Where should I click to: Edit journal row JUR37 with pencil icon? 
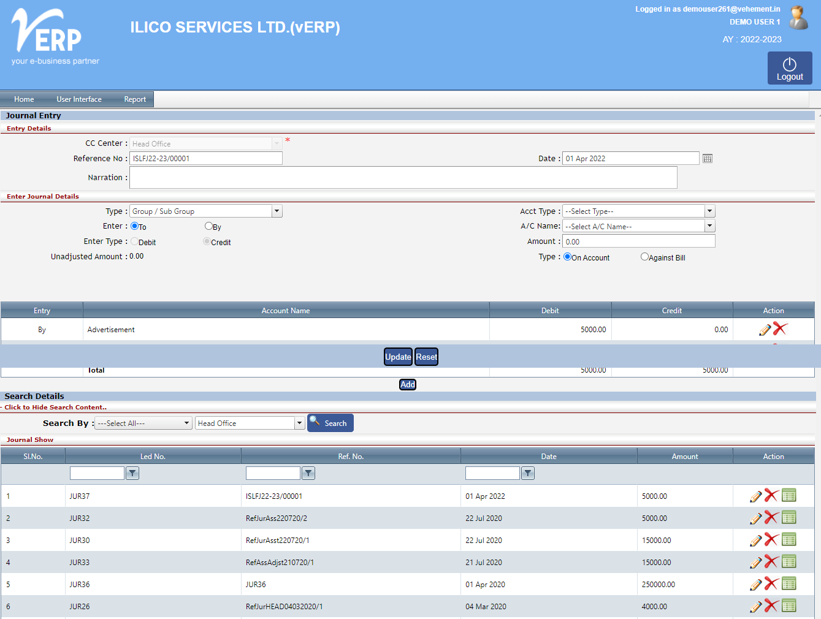[x=756, y=496]
